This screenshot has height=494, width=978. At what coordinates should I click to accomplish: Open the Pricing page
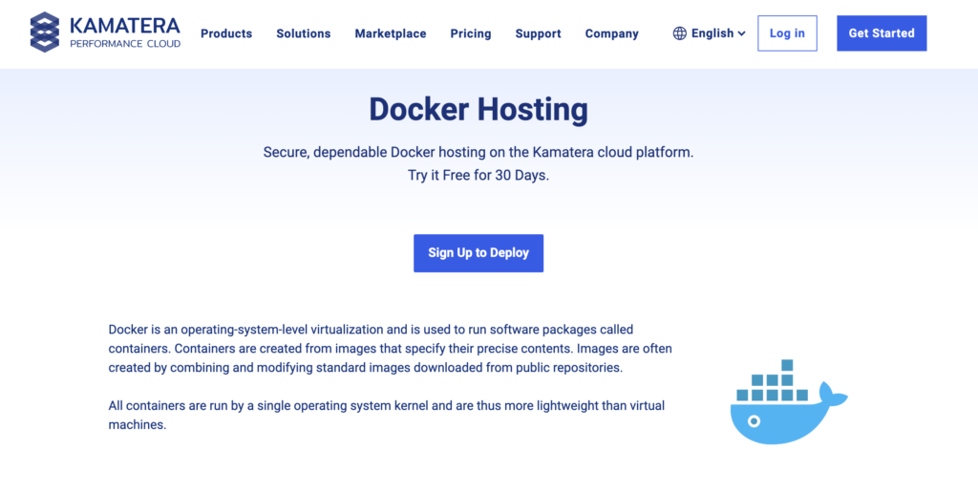pos(471,33)
